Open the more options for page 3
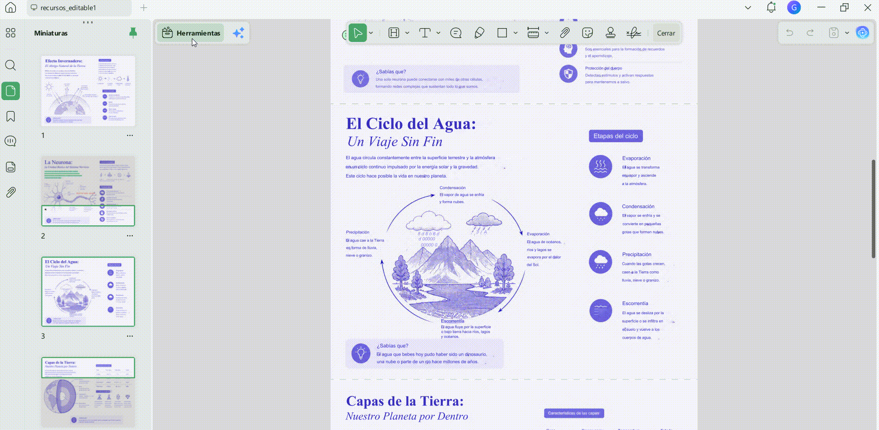This screenshot has height=430, width=879. tap(130, 336)
